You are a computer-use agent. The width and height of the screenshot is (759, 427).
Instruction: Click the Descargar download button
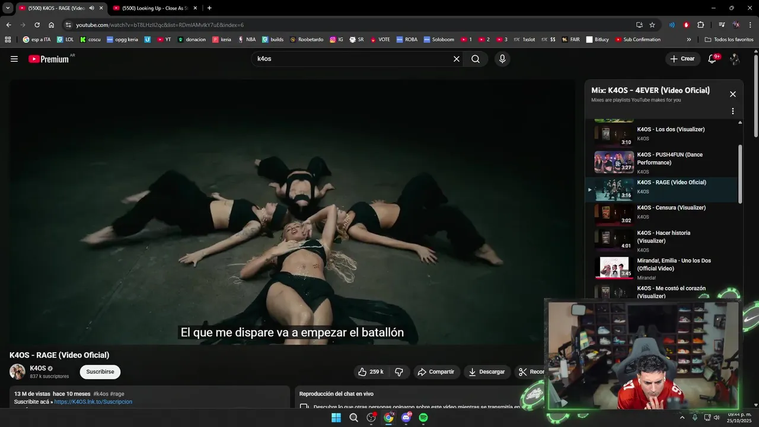point(486,372)
